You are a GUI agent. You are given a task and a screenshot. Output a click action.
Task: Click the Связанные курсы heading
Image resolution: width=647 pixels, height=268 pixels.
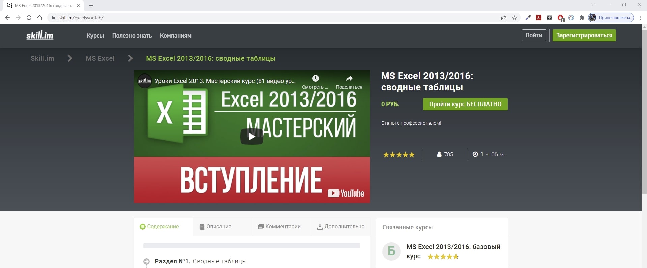pos(408,227)
